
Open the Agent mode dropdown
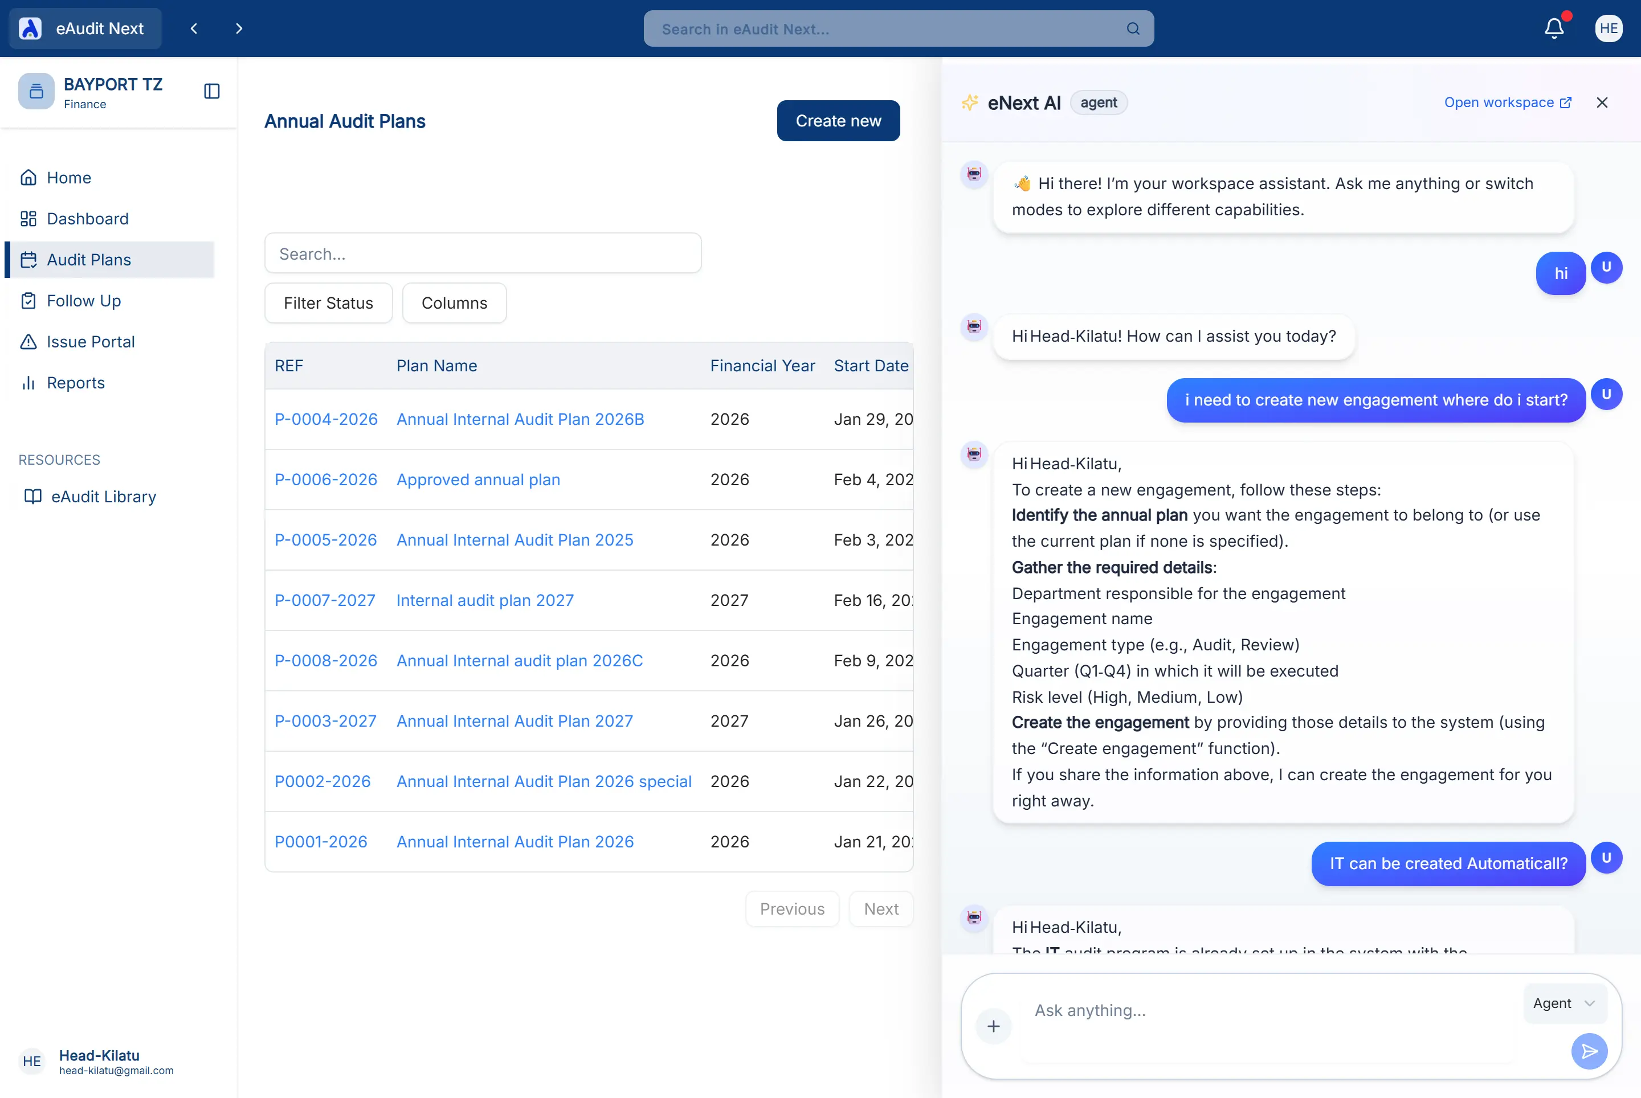click(x=1564, y=1003)
